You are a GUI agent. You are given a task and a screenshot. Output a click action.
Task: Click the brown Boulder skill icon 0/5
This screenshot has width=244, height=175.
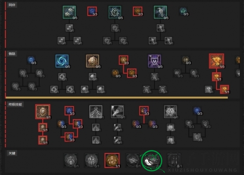tap(92, 61)
